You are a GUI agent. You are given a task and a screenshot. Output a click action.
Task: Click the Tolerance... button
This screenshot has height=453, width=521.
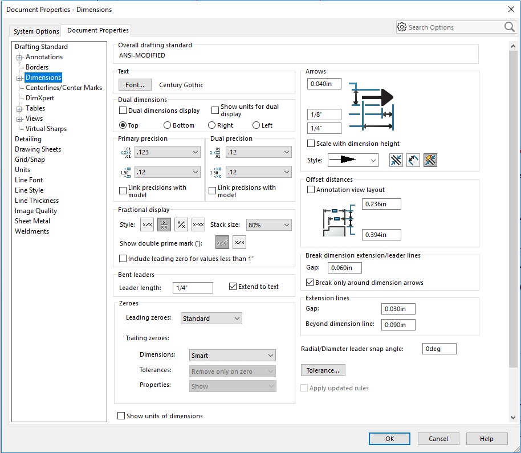pyautogui.click(x=323, y=370)
